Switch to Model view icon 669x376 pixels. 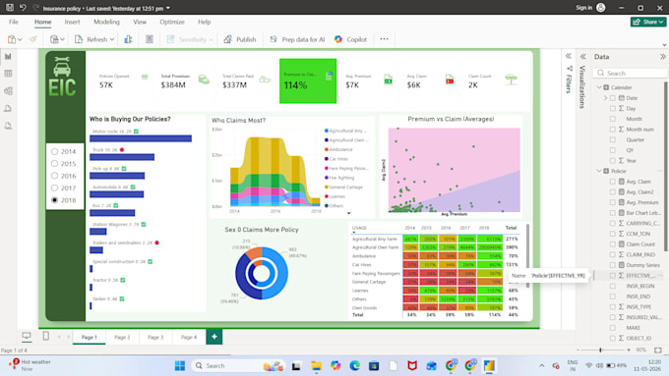coord(8,91)
